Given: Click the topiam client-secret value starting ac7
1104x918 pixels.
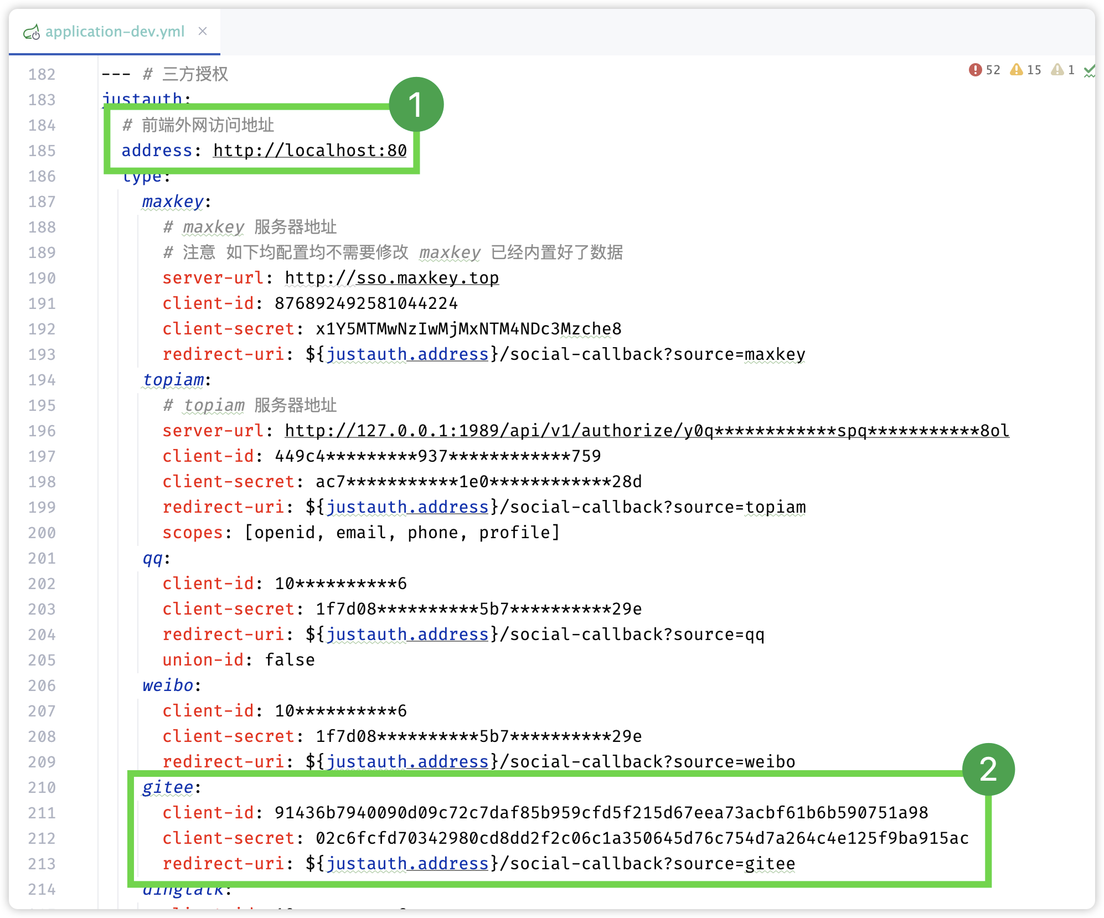Looking at the screenshot, I should click(479, 482).
